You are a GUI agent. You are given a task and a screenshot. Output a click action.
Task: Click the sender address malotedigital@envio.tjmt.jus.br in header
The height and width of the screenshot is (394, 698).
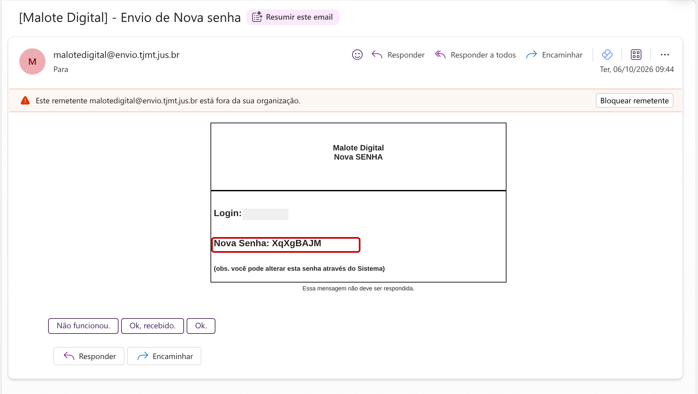tap(117, 55)
